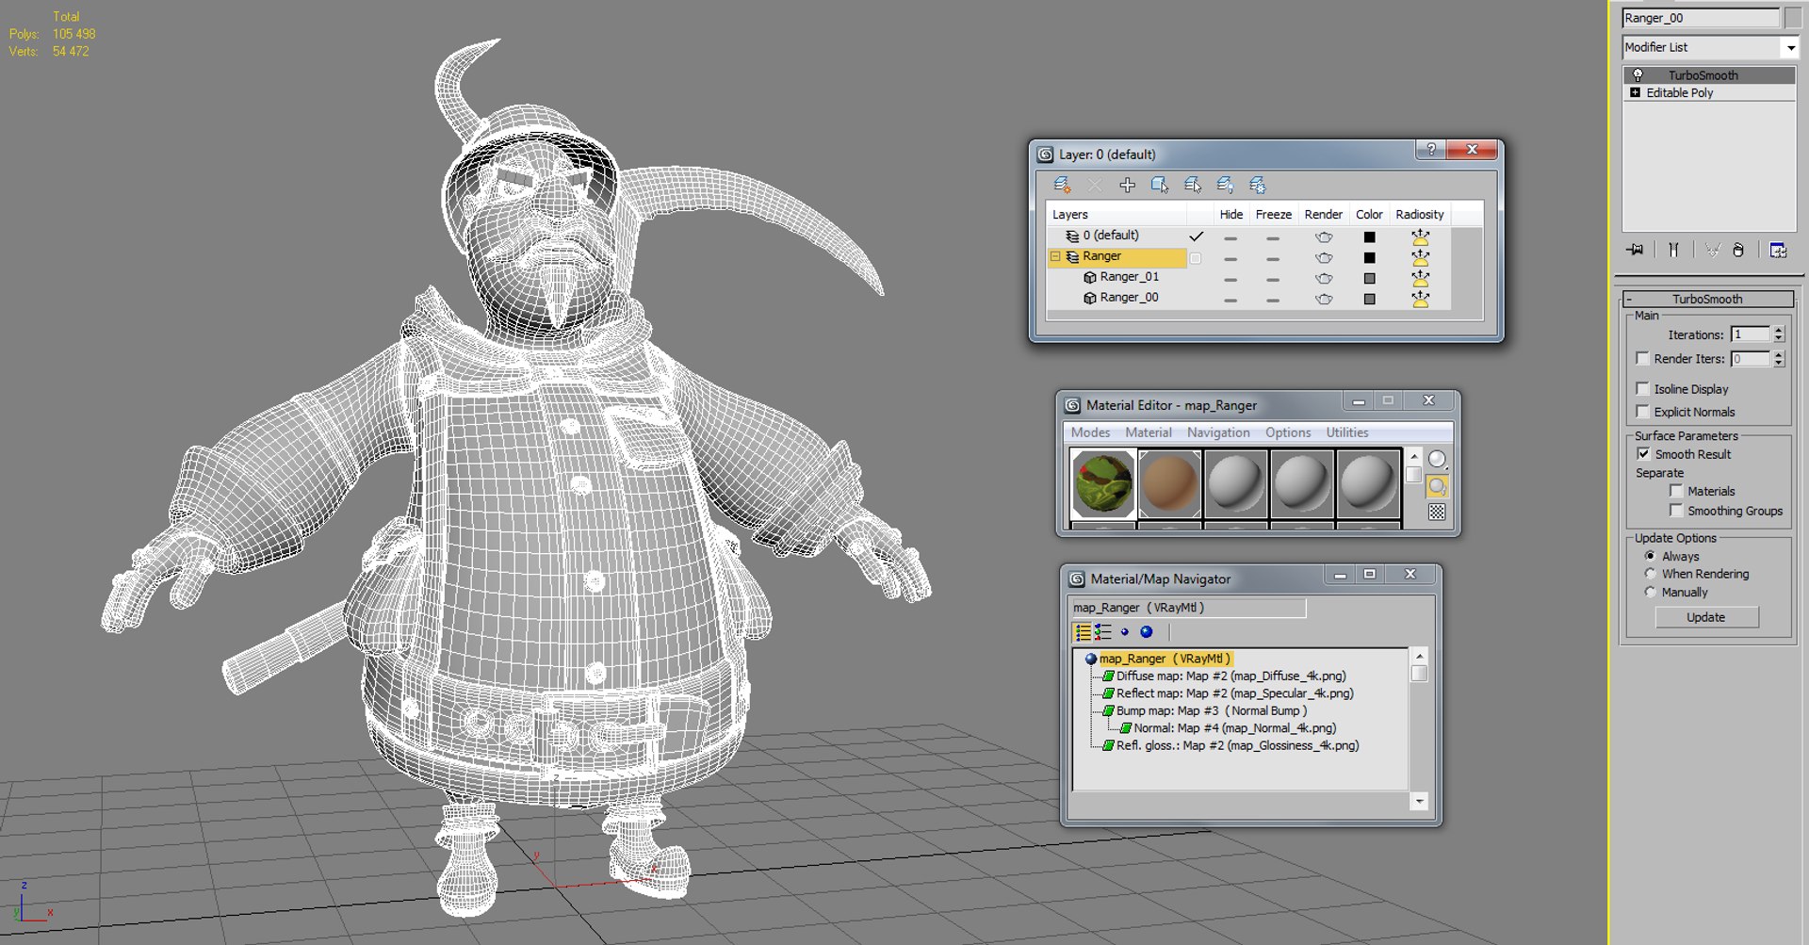The height and width of the screenshot is (945, 1809).
Task: Open Options menu in Material Editor
Action: click(x=1288, y=432)
